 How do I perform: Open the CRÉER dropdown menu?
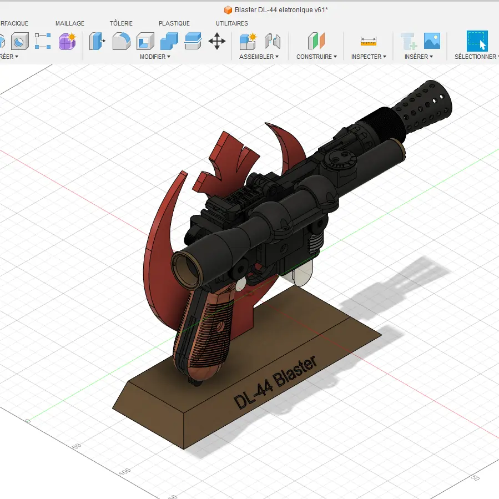tap(9, 57)
